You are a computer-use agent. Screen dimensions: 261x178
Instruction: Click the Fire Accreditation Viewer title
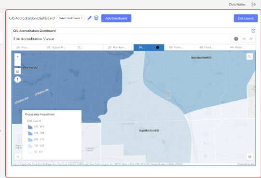click(x=34, y=39)
